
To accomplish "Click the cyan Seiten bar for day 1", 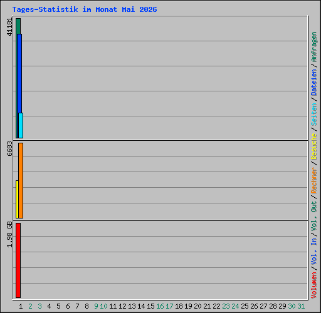I will click(21, 125).
